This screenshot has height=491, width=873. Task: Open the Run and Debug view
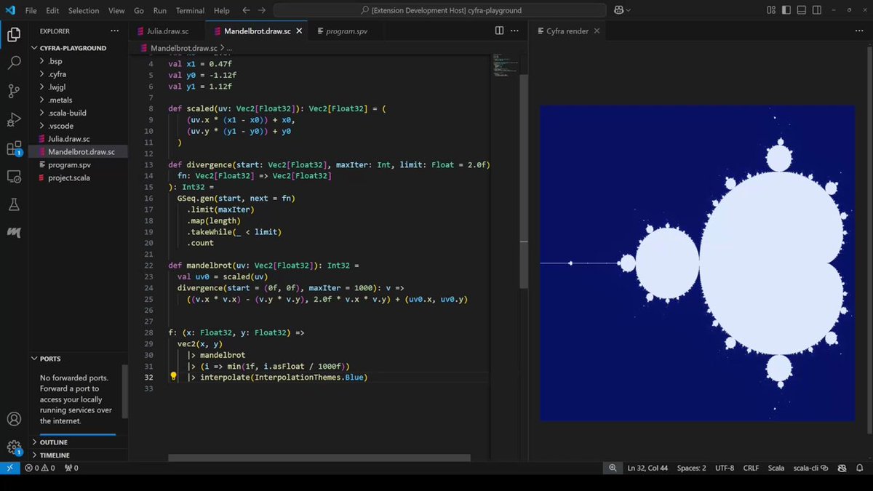coord(14,120)
